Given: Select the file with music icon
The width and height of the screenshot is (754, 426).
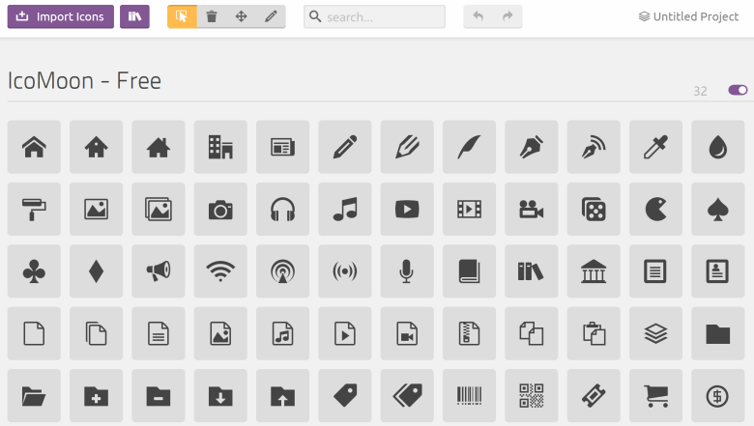Looking at the screenshot, I should (282, 333).
